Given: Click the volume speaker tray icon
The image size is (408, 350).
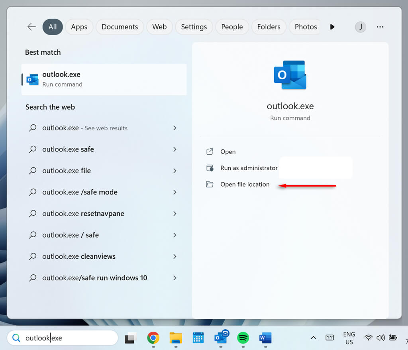Looking at the screenshot, I should click(381, 338).
